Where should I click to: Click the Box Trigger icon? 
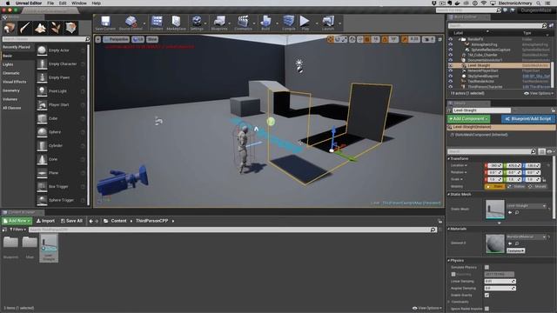pyautogui.click(x=42, y=186)
